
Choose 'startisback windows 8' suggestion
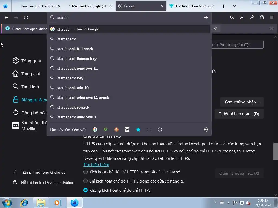pos(129,117)
